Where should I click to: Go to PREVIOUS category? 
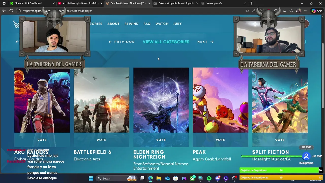click(x=122, y=42)
